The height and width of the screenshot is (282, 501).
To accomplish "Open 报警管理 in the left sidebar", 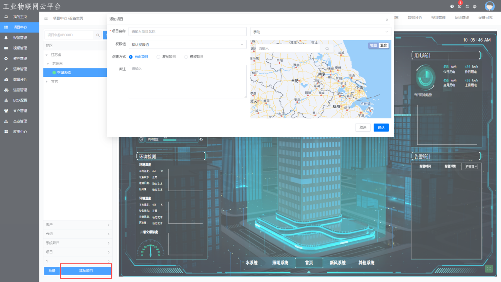I will 20,38.
